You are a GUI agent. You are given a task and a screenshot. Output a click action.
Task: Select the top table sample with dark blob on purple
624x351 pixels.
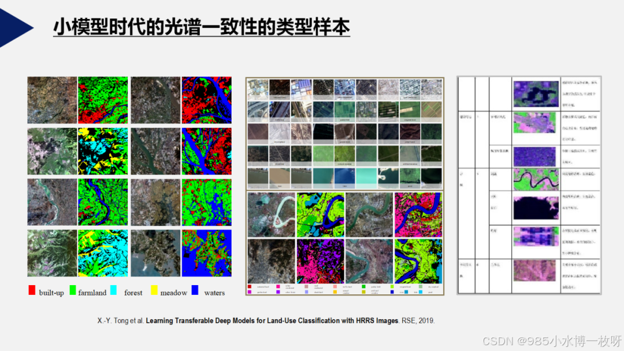click(x=536, y=94)
